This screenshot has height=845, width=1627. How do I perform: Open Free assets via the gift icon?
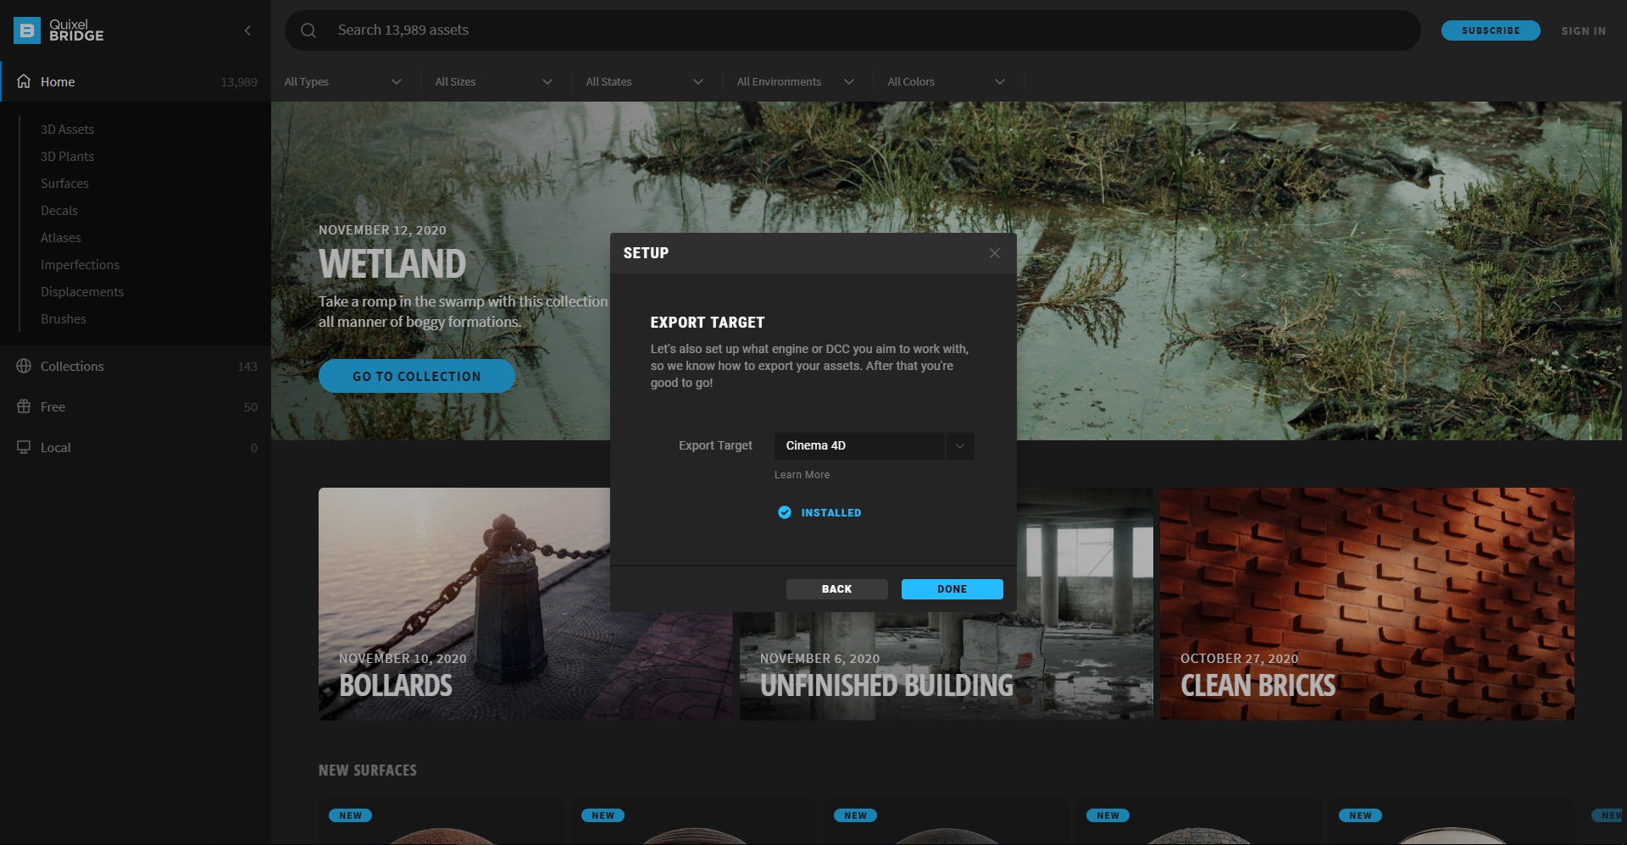pyautogui.click(x=23, y=406)
